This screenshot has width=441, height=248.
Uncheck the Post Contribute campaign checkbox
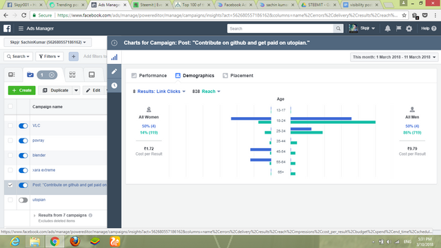[10, 185]
